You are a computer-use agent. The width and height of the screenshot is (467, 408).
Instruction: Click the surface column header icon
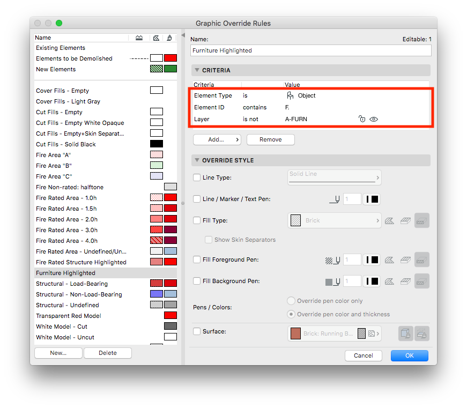(x=169, y=38)
